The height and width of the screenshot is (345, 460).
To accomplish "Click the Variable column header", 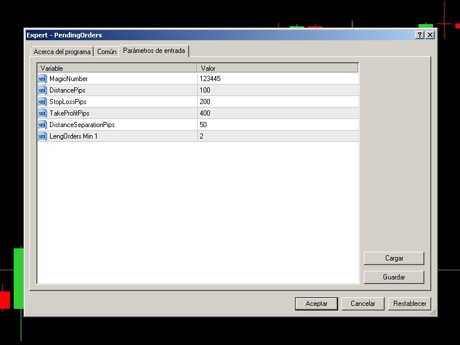I will (117, 68).
